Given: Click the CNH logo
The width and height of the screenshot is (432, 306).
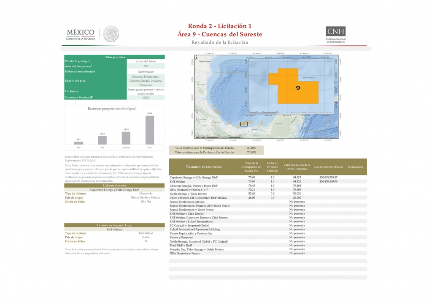Looking at the screenshot, I should pyautogui.click(x=335, y=35).
